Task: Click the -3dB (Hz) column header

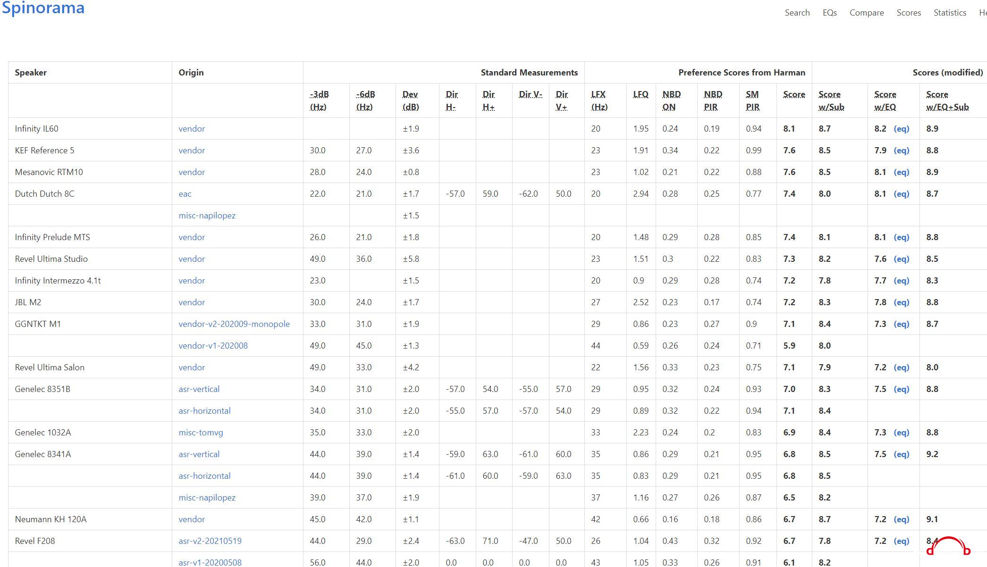Action: (319, 100)
